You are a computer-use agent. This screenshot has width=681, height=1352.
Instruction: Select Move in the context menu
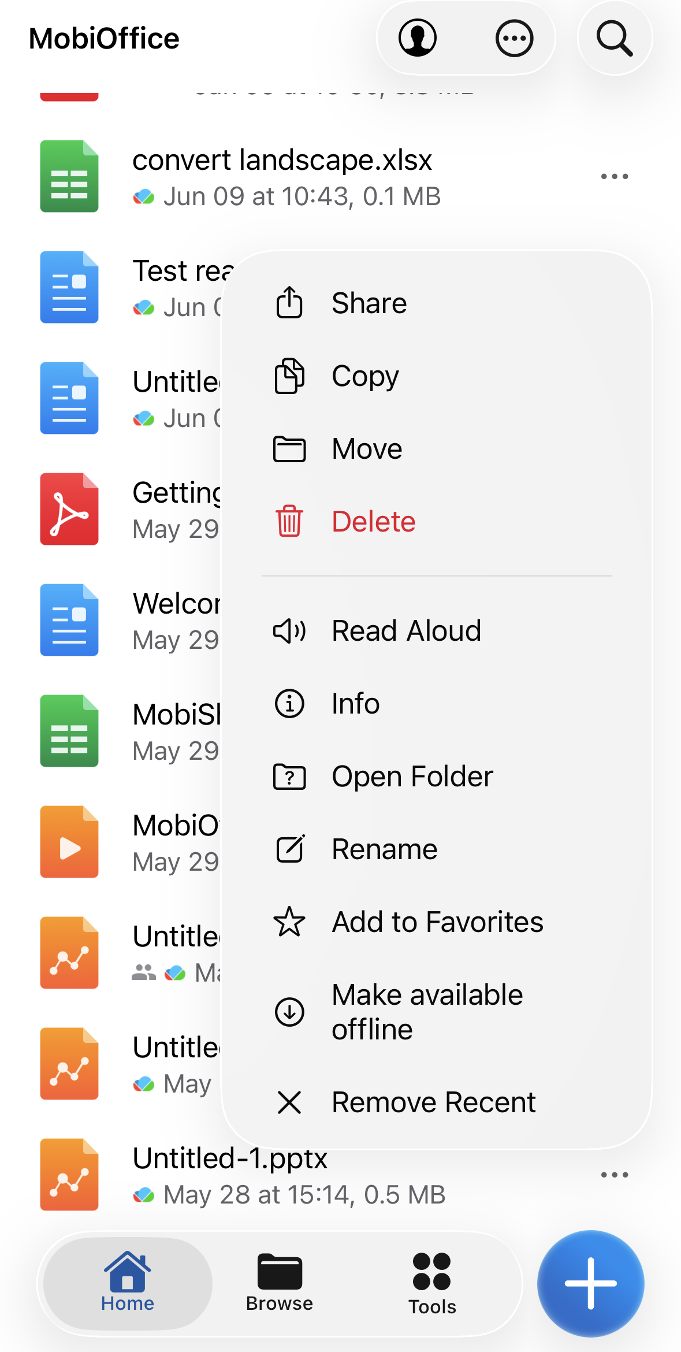[x=437, y=448]
